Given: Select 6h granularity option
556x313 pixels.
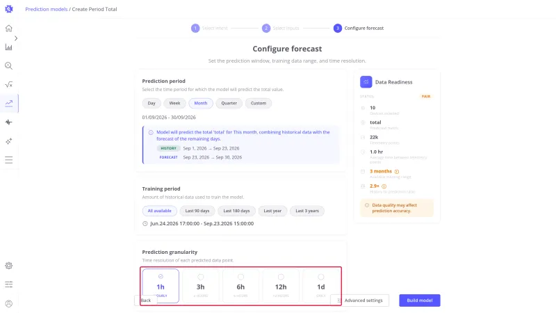Looking at the screenshot, I should click(x=240, y=286).
